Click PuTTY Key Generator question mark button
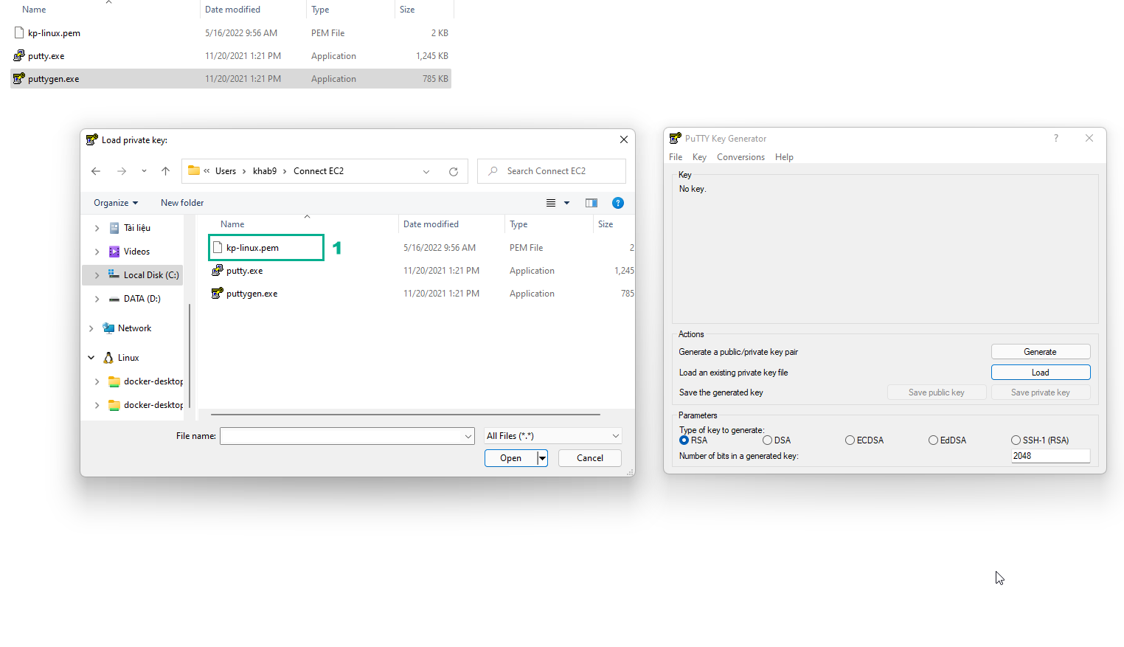 coord(1055,138)
